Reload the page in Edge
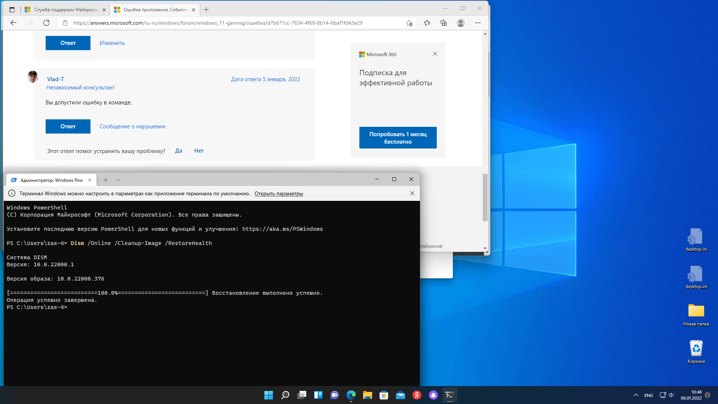 tap(46, 23)
